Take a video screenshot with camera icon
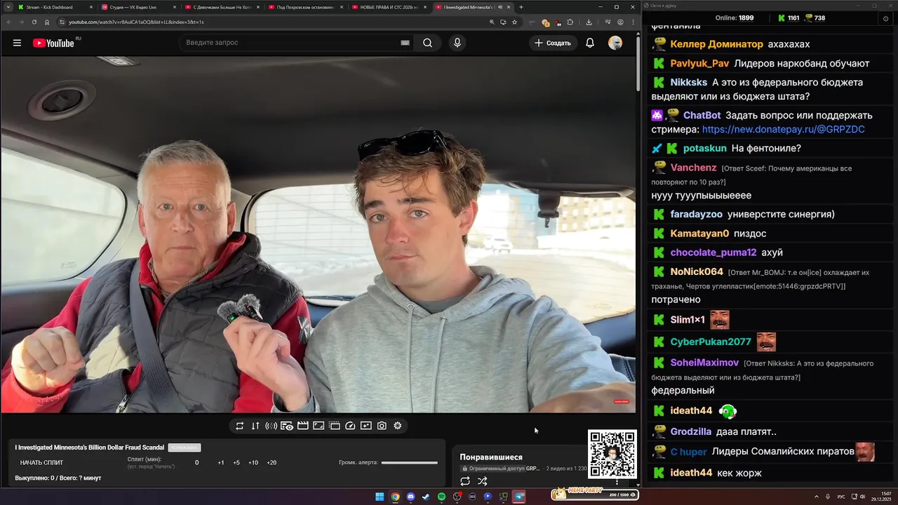 tap(382, 426)
